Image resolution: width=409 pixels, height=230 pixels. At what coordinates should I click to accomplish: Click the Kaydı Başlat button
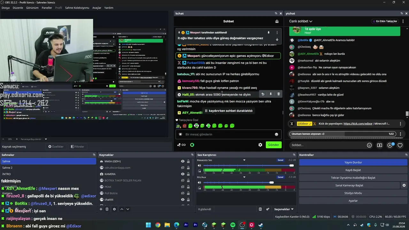(x=353, y=170)
